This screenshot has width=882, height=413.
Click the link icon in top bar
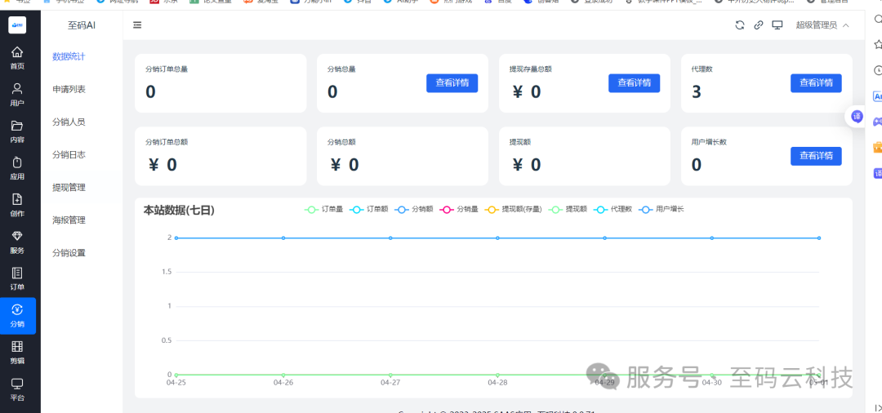coord(759,25)
